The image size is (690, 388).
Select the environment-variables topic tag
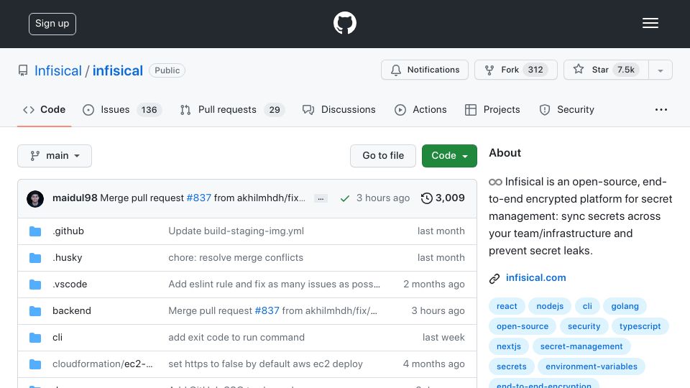pos(592,366)
